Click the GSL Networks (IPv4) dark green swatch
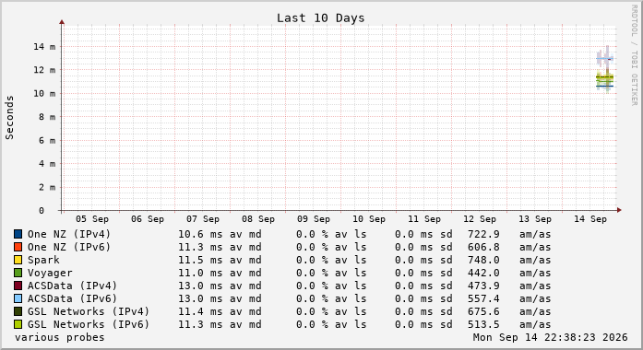643x350 pixels. (18, 311)
